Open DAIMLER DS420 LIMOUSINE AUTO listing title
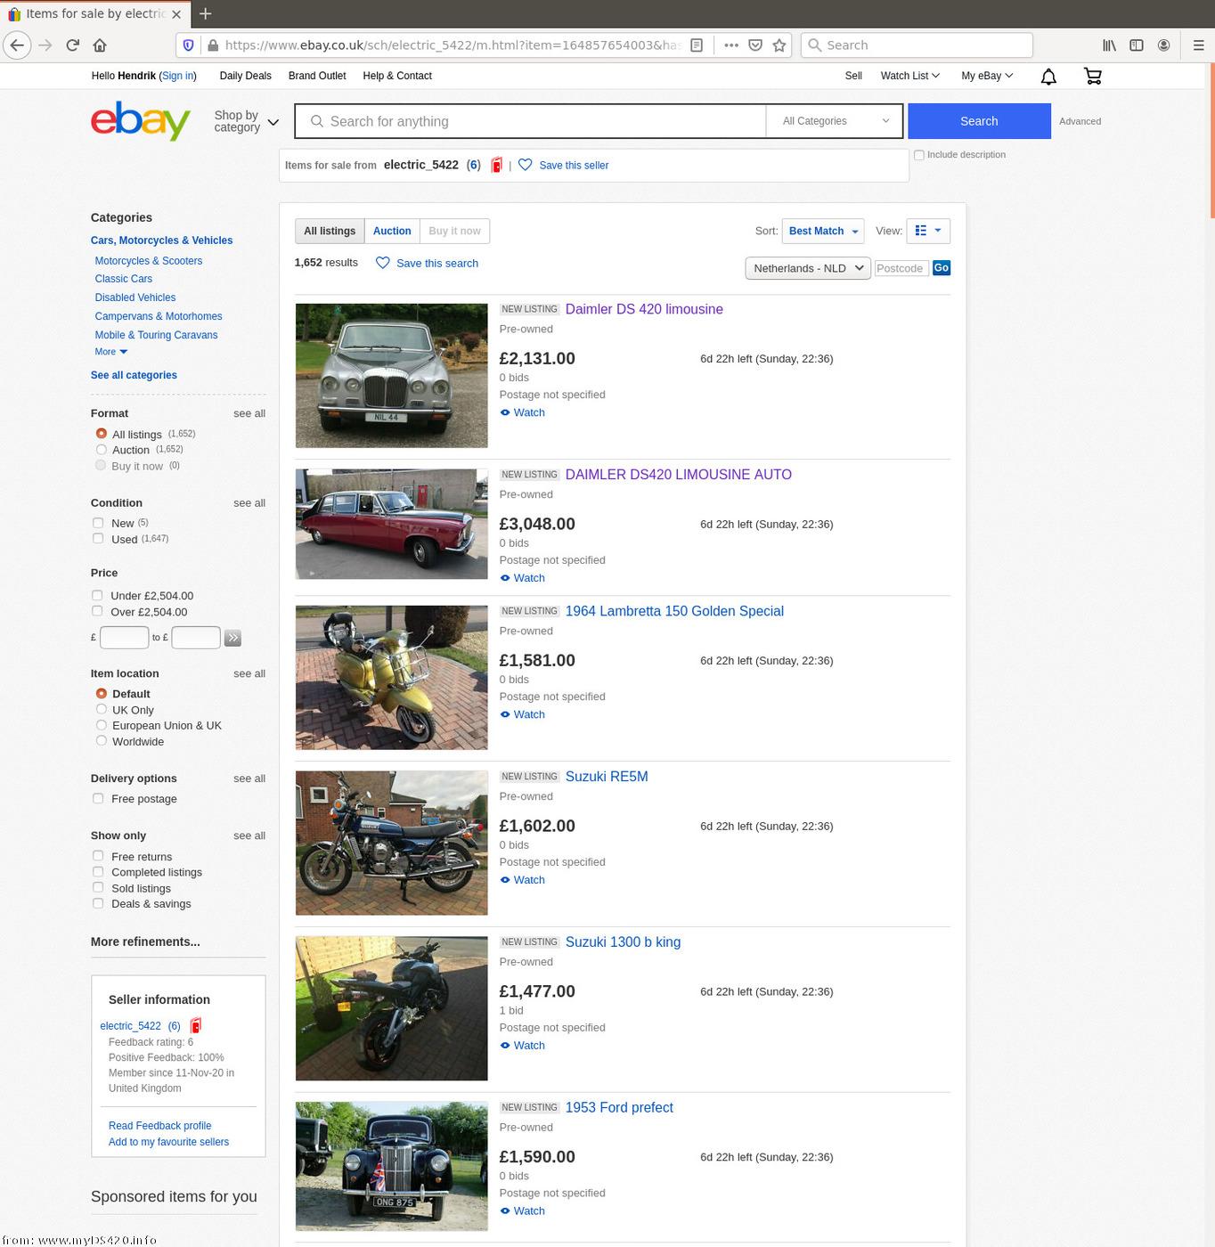 pyautogui.click(x=679, y=475)
